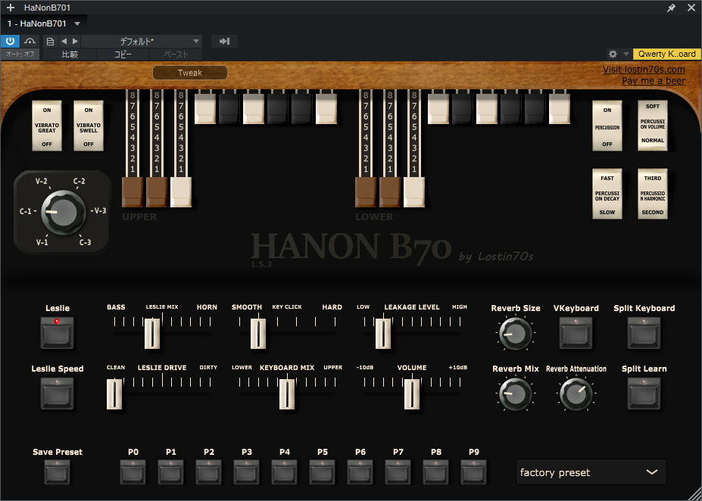Click the Copy (コピー) button
Screen dimensions: 702x501
123,54
